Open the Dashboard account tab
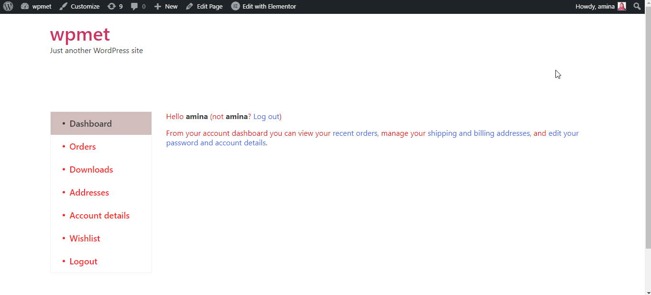The image size is (651, 295). (101, 123)
